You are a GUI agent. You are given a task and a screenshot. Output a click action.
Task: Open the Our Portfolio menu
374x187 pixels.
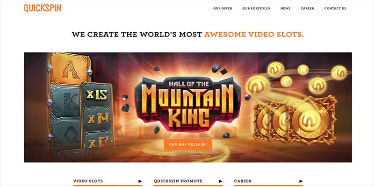[256, 8]
